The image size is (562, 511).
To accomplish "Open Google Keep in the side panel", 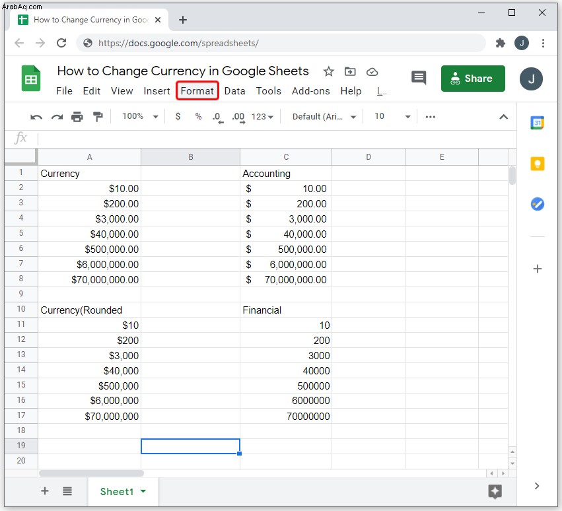I will tap(538, 164).
